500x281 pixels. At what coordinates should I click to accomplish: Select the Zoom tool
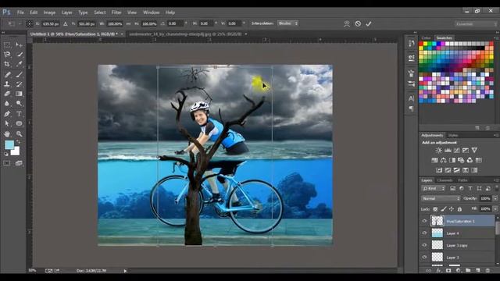pos(19,134)
